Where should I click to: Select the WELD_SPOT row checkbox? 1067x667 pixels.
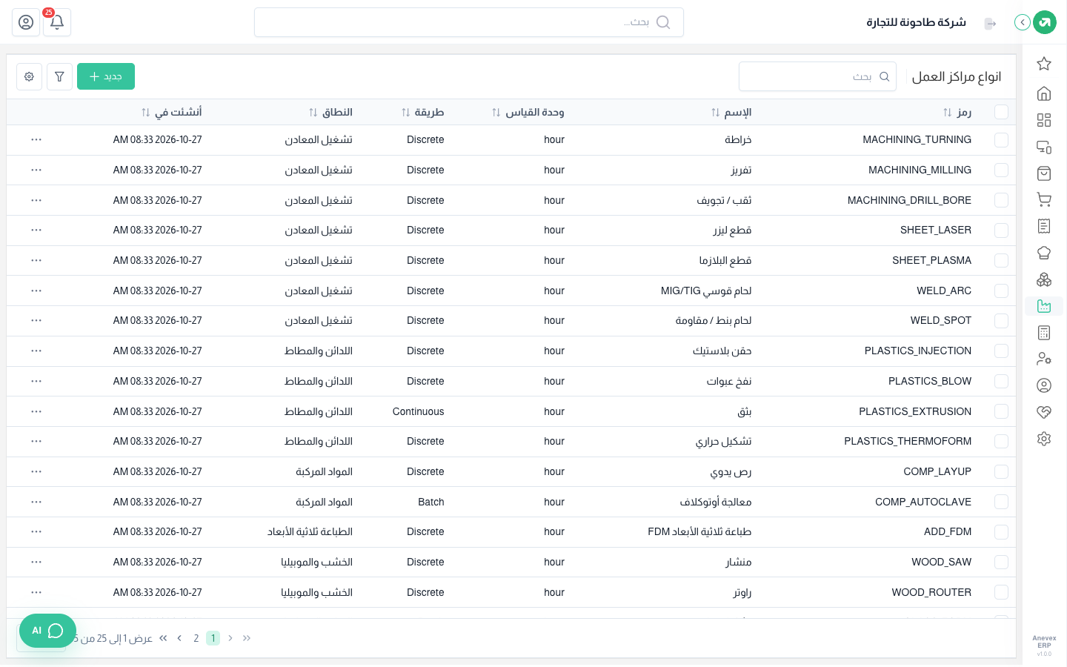tap(1001, 320)
